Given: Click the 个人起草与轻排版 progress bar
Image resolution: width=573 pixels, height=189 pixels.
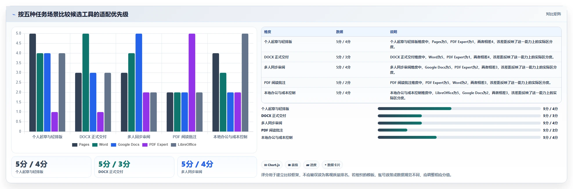Looking at the screenshot, I should [459, 109].
